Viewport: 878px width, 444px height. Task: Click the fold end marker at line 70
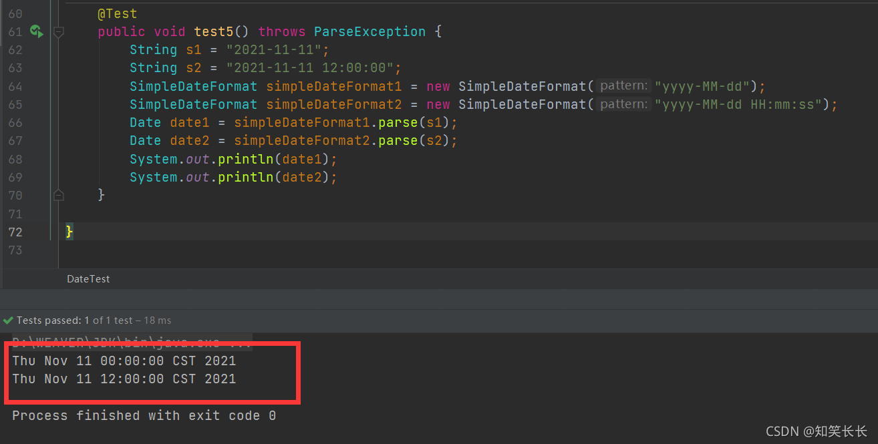pos(59,195)
